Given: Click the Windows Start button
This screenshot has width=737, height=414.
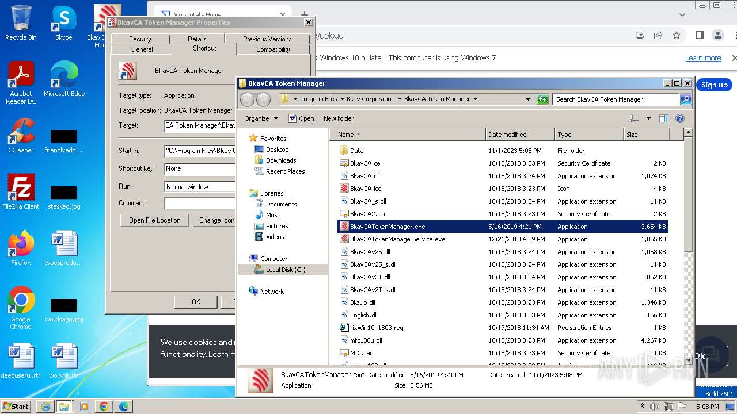Looking at the screenshot, I should [16, 407].
